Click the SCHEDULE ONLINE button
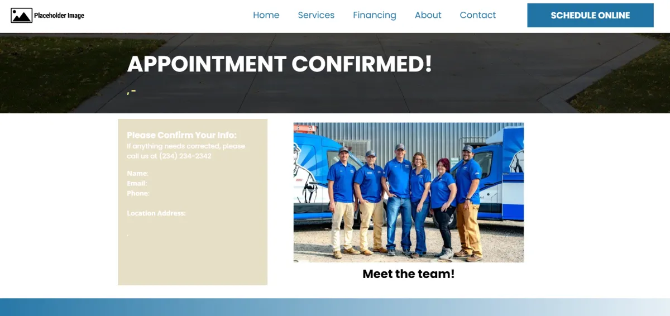 [x=590, y=15]
